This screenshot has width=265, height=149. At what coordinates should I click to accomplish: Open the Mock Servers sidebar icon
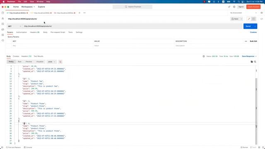pyautogui.click(x=3, y=29)
